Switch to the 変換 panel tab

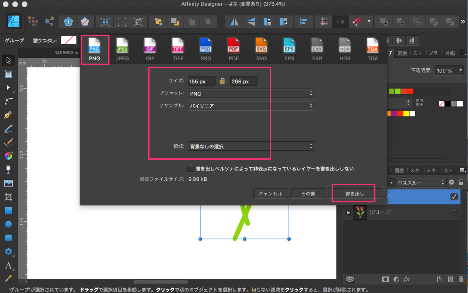[x=402, y=53]
